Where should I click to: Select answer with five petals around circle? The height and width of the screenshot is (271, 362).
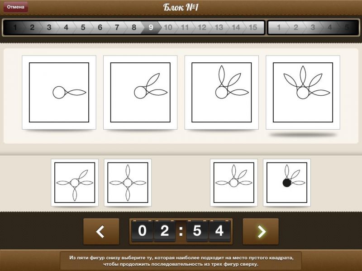point(75,182)
